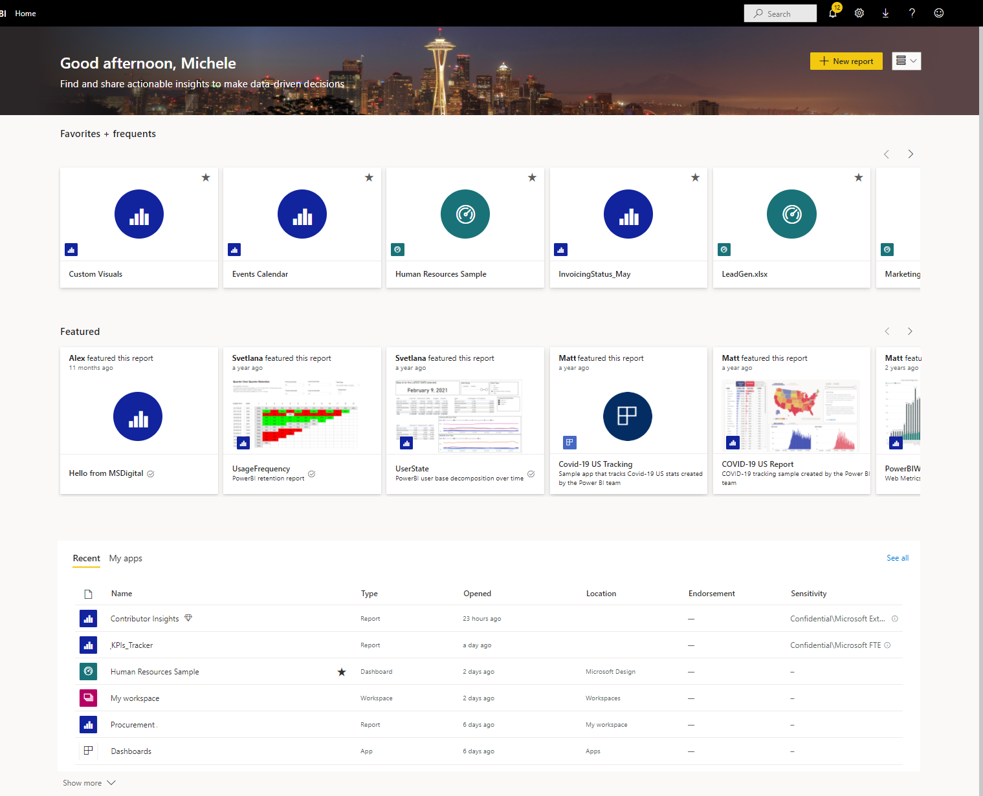
Task: Go to next Featured page arrow
Action: tap(910, 331)
